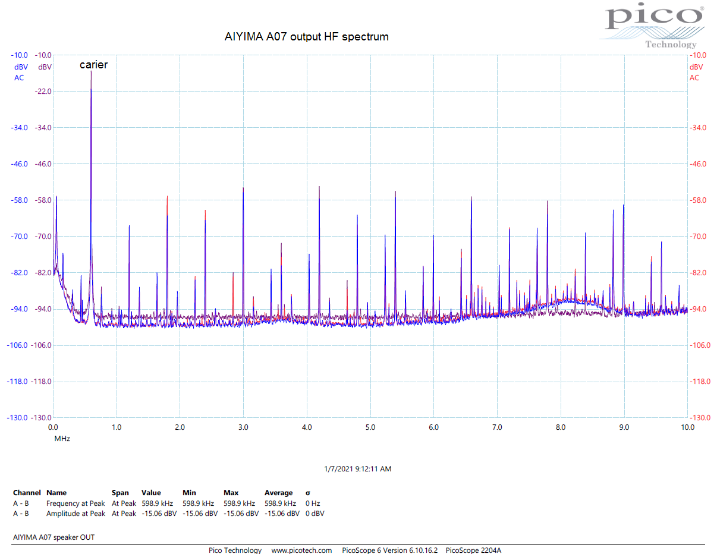Select the "carier" annotation above the peak

click(94, 65)
